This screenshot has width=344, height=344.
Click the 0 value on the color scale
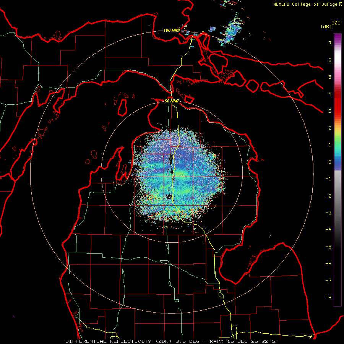(330, 162)
